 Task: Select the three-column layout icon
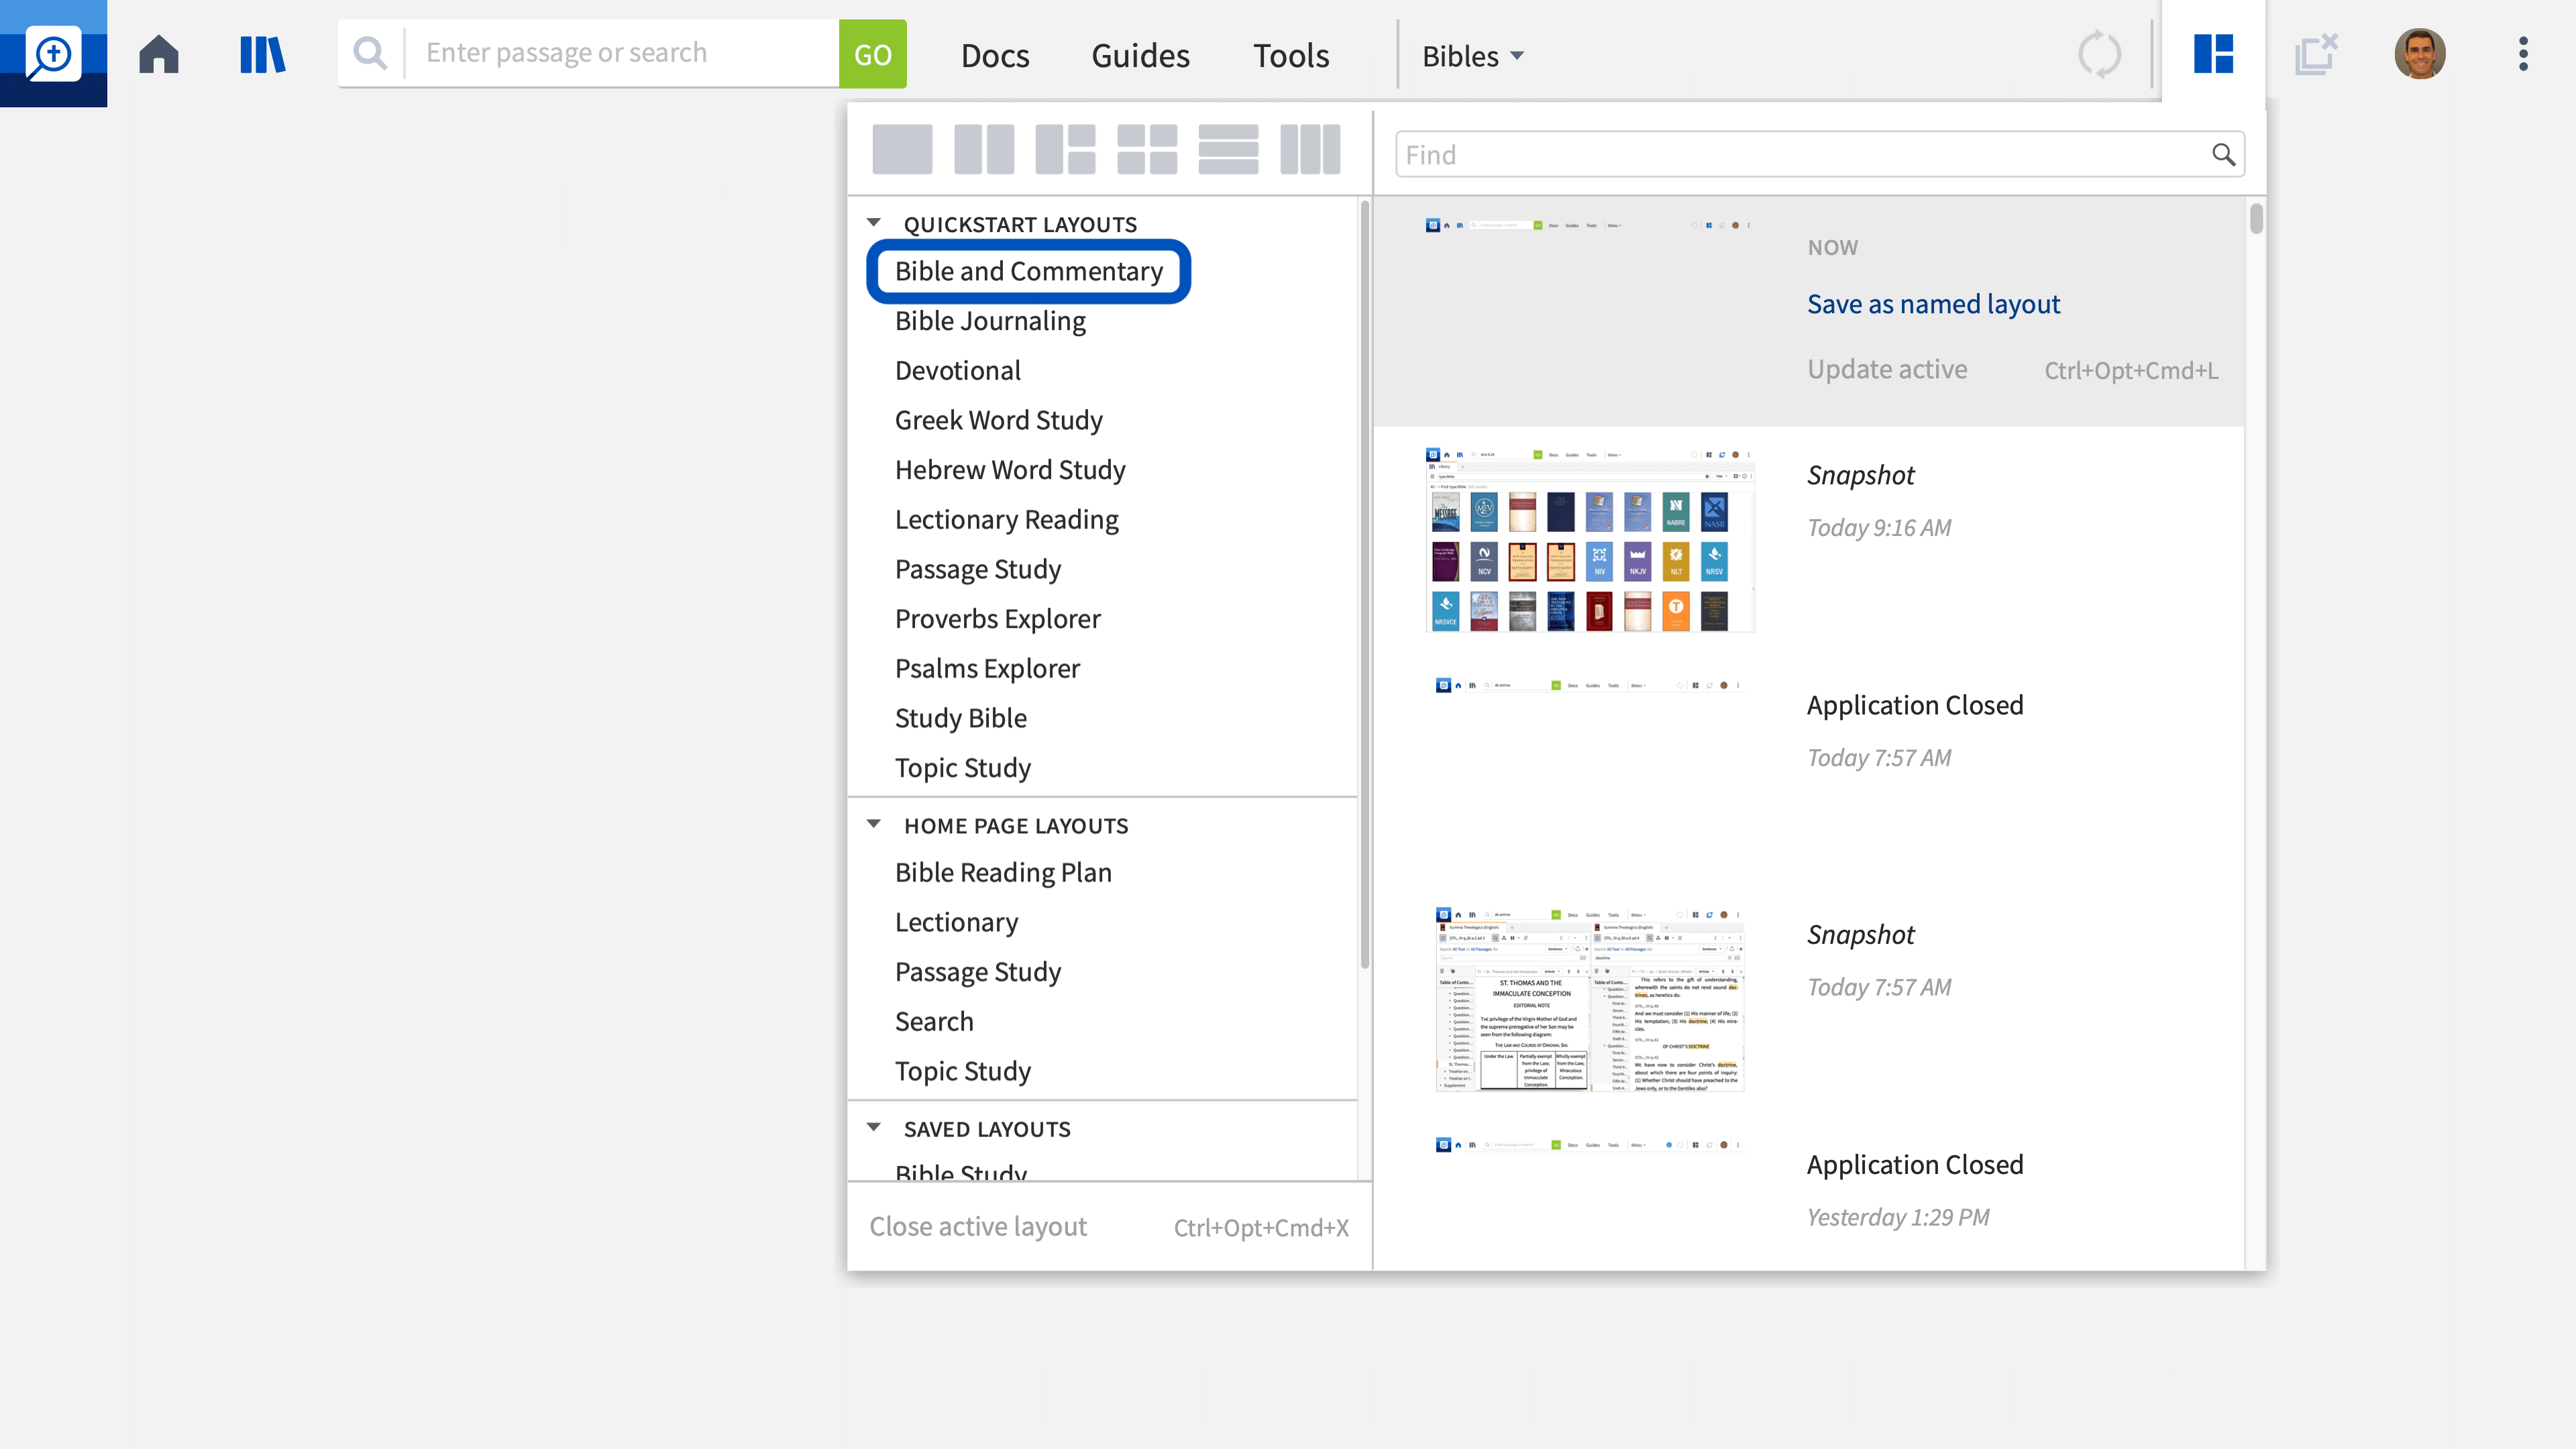pos(1309,150)
